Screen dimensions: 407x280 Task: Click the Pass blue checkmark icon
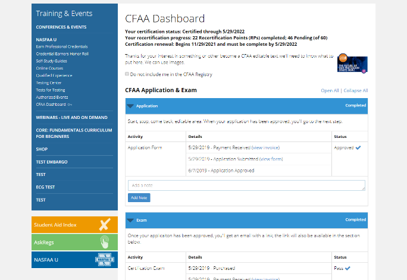(x=347, y=268)
